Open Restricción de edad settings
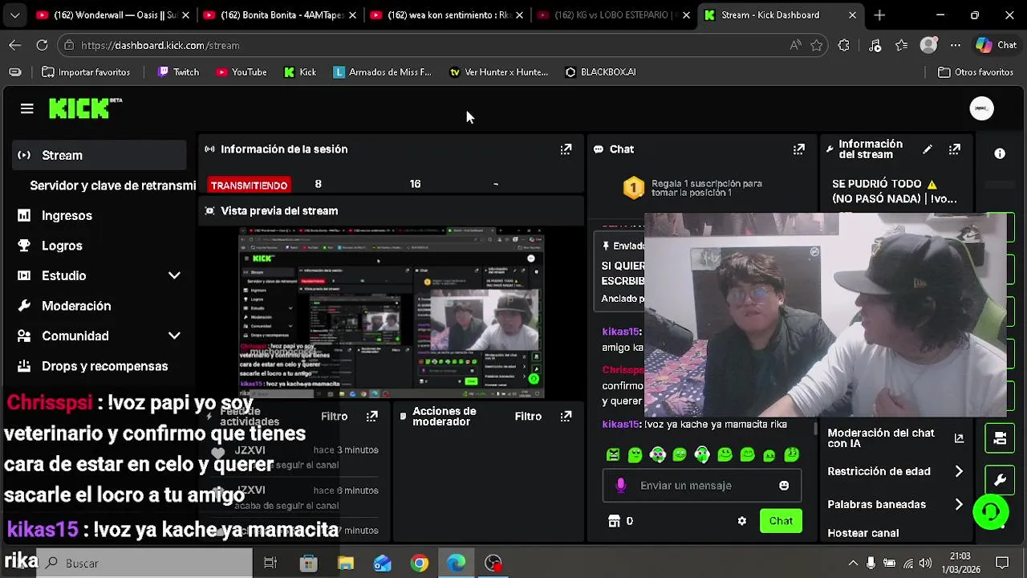The width and height of the screenshot is (1027, 578). click(895, 471)
